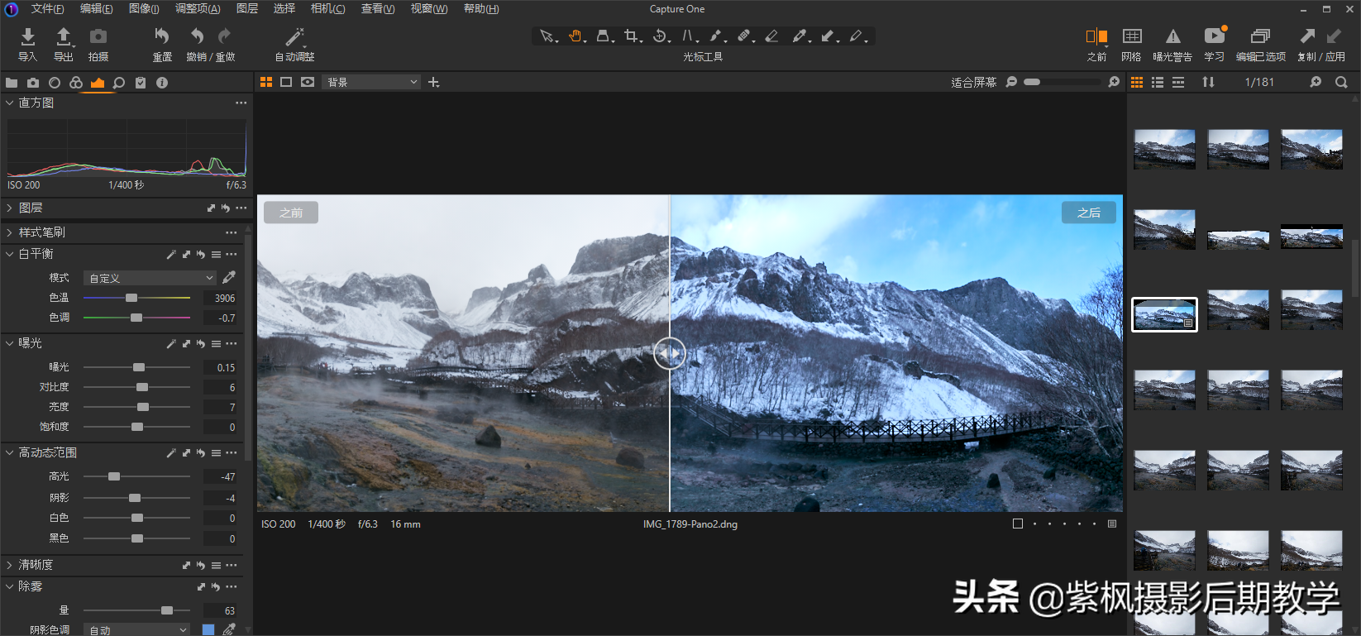
Task: Select the Pan hand cursor tool
Action: click(575, 36)
